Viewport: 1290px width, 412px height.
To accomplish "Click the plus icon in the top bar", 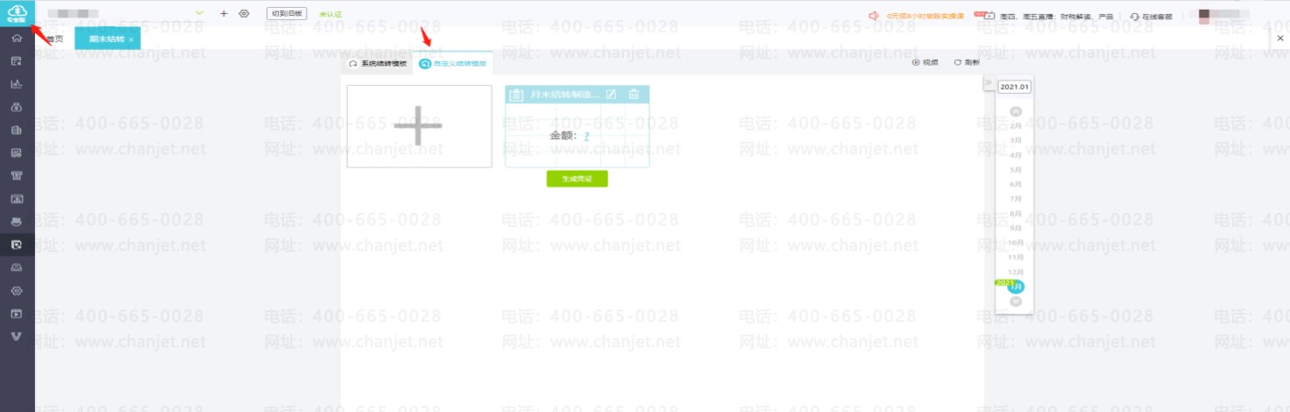I will (223, 14).
